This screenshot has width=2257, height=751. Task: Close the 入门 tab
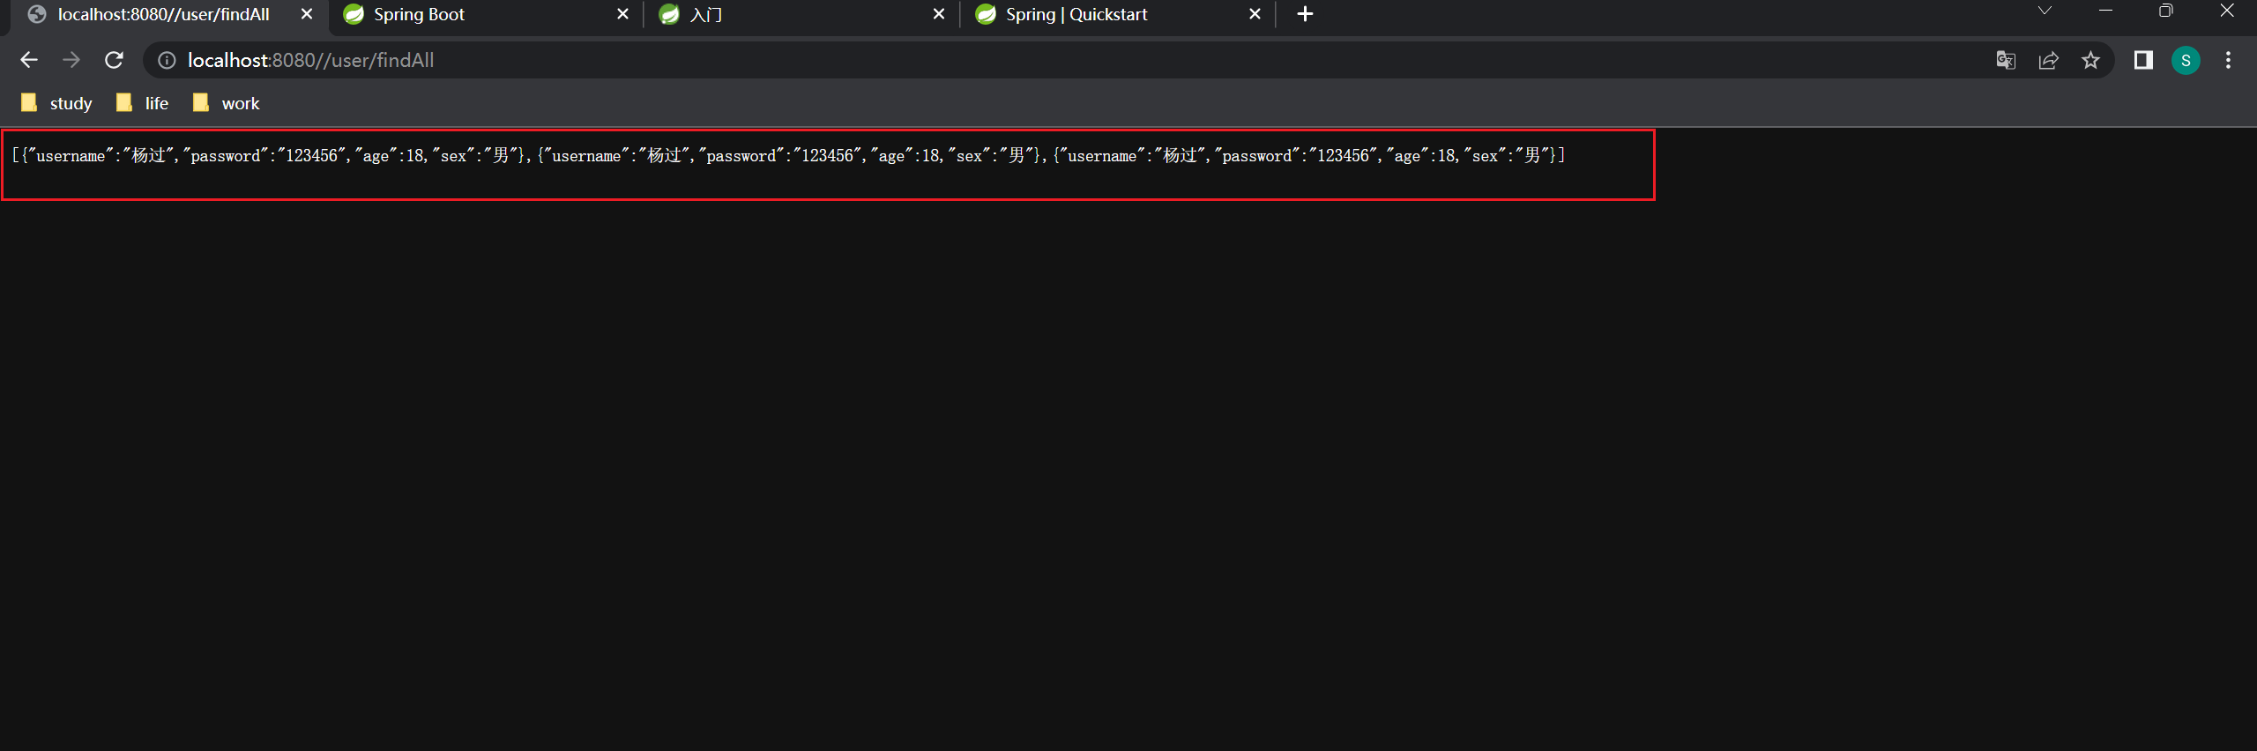[938, 14]
